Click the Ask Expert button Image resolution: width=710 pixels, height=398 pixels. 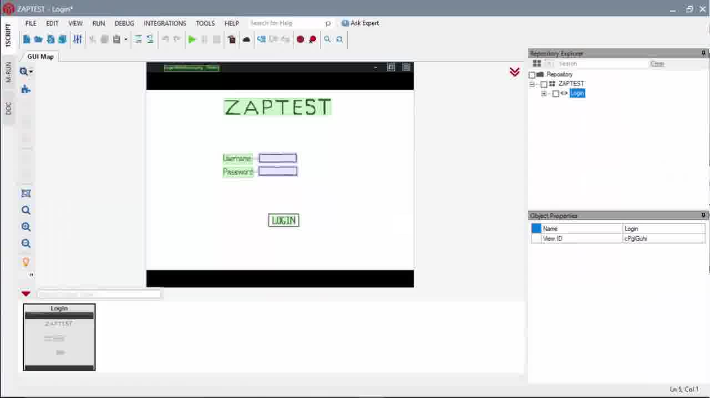coord(361,23)
